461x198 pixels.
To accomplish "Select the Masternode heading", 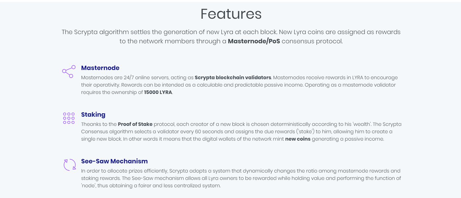I will point(100,68).
